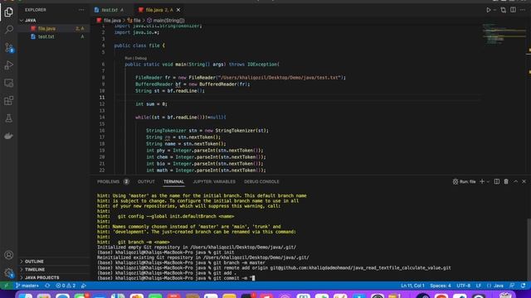Open the Explorer view in the activity bar
531x298 pixels.
9,12
